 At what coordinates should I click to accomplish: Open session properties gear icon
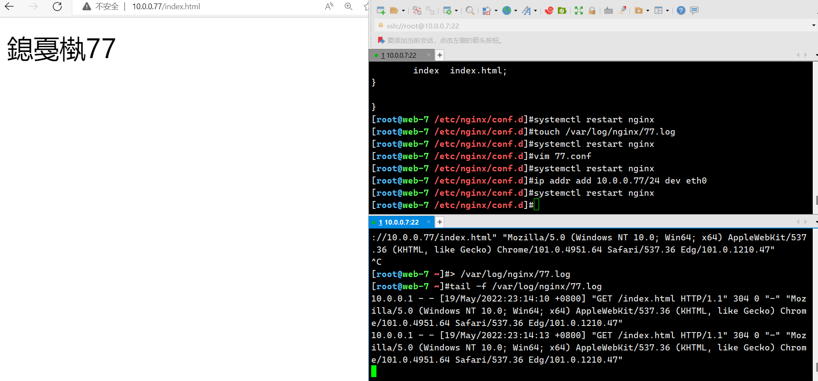(x=447, y=10)
